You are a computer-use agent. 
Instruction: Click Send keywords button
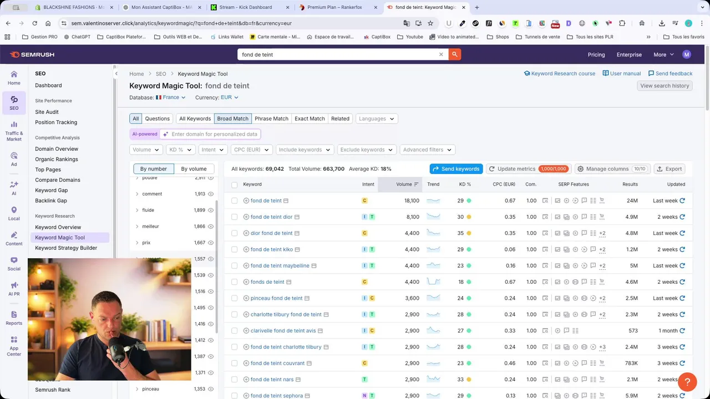coord(456,169)
